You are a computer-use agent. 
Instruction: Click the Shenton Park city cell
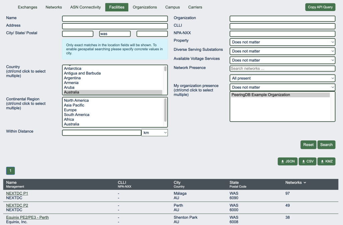[186, 217]
